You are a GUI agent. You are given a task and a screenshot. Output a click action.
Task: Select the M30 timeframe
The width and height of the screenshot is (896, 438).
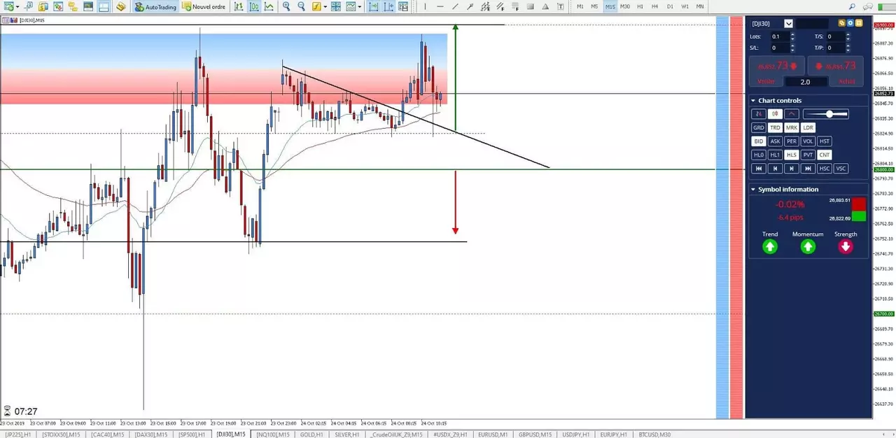[x=624, y=6]
